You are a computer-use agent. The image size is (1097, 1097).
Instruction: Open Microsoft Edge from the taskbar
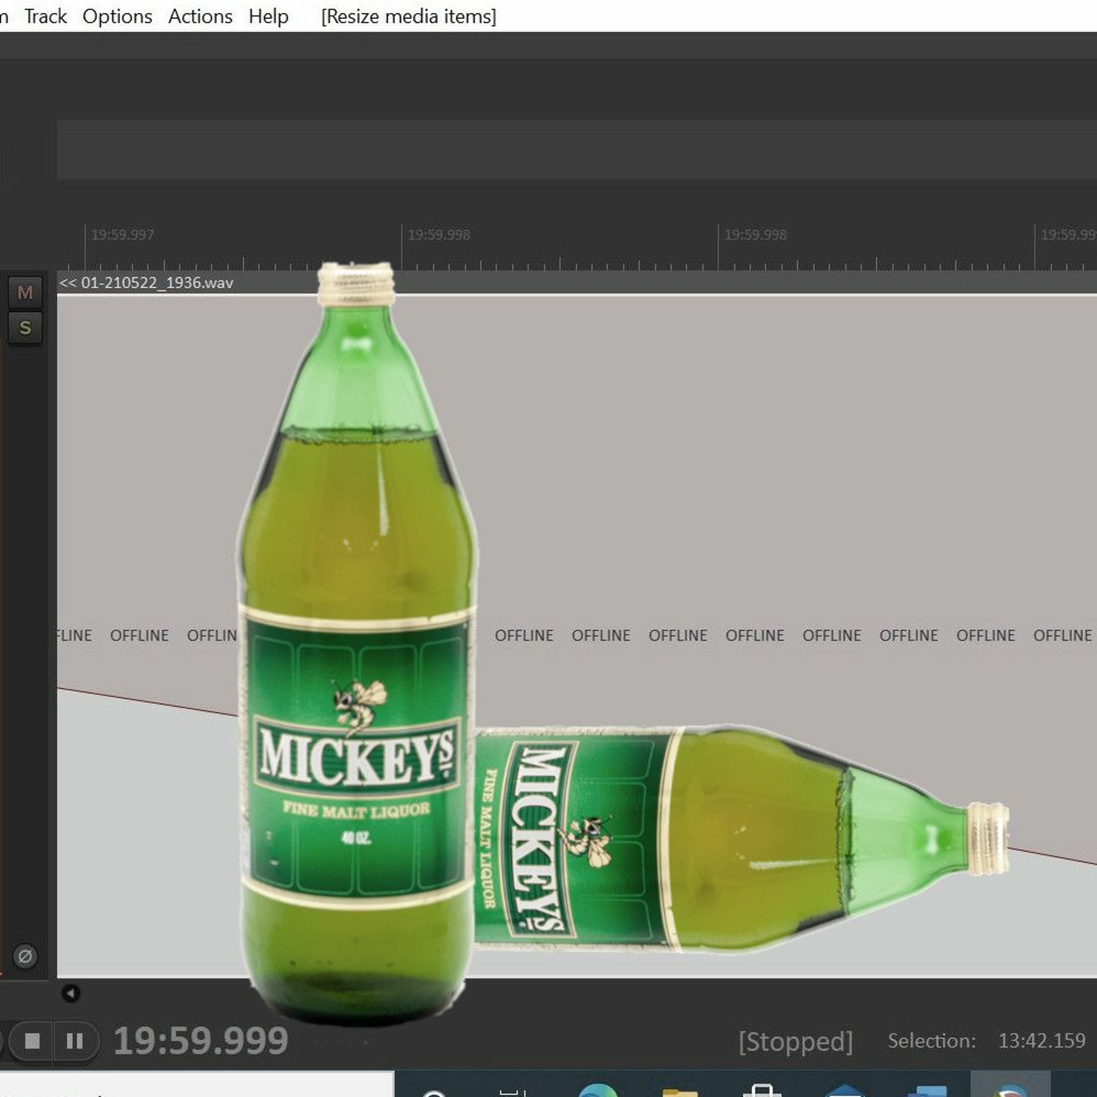coord(598,1091)
